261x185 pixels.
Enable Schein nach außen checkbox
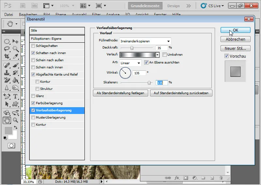click(33, 60)
